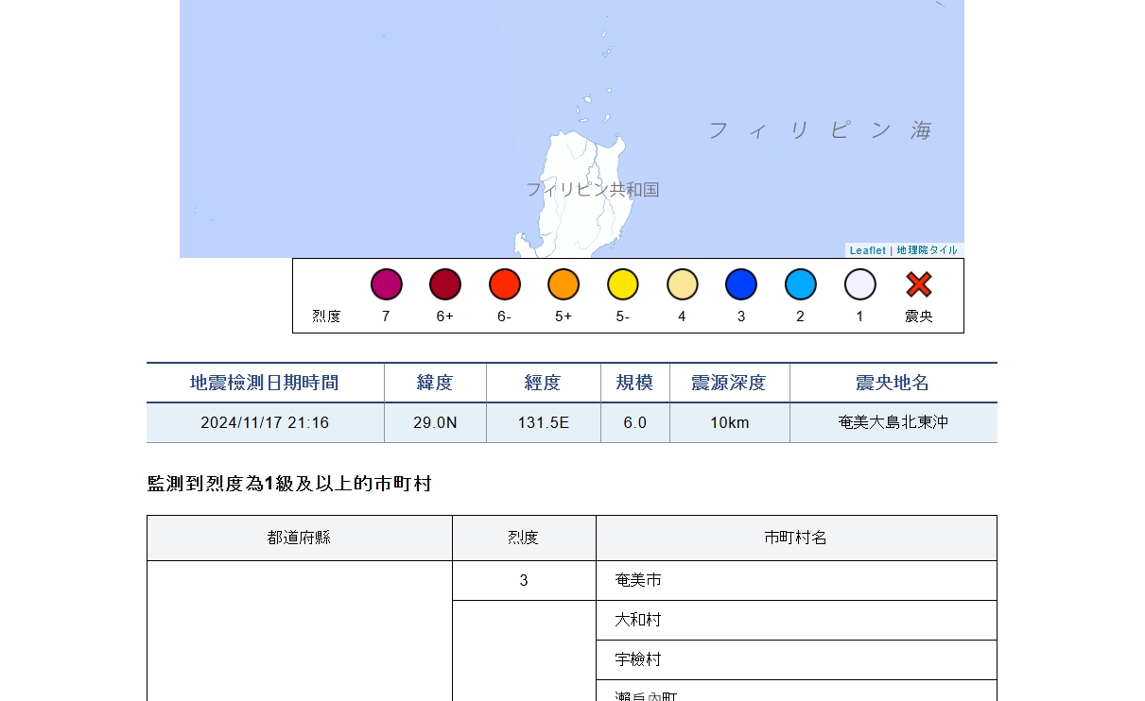Click the red X epicenter icon
Image resolution: width=1145 pixels, height=701 pixels.
tap(919, 284)
